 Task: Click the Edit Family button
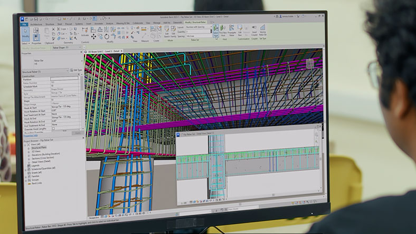[173, 31]
